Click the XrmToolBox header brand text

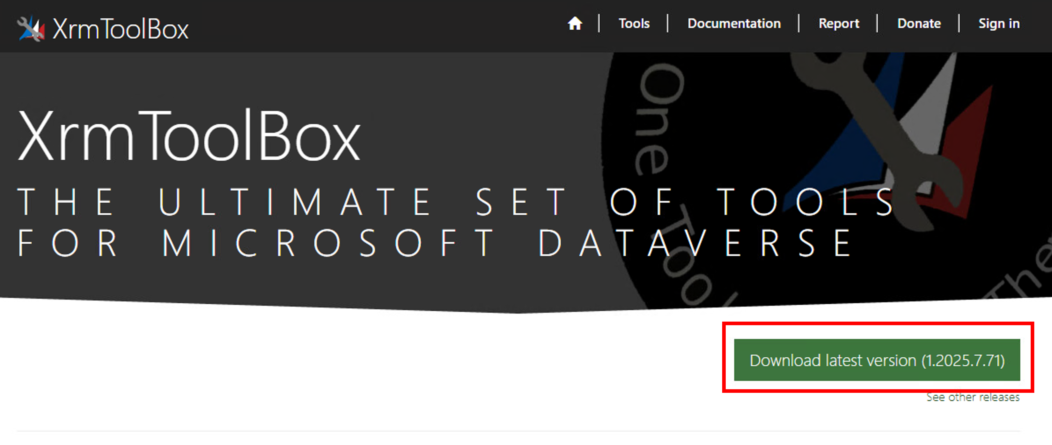(120, 29)
